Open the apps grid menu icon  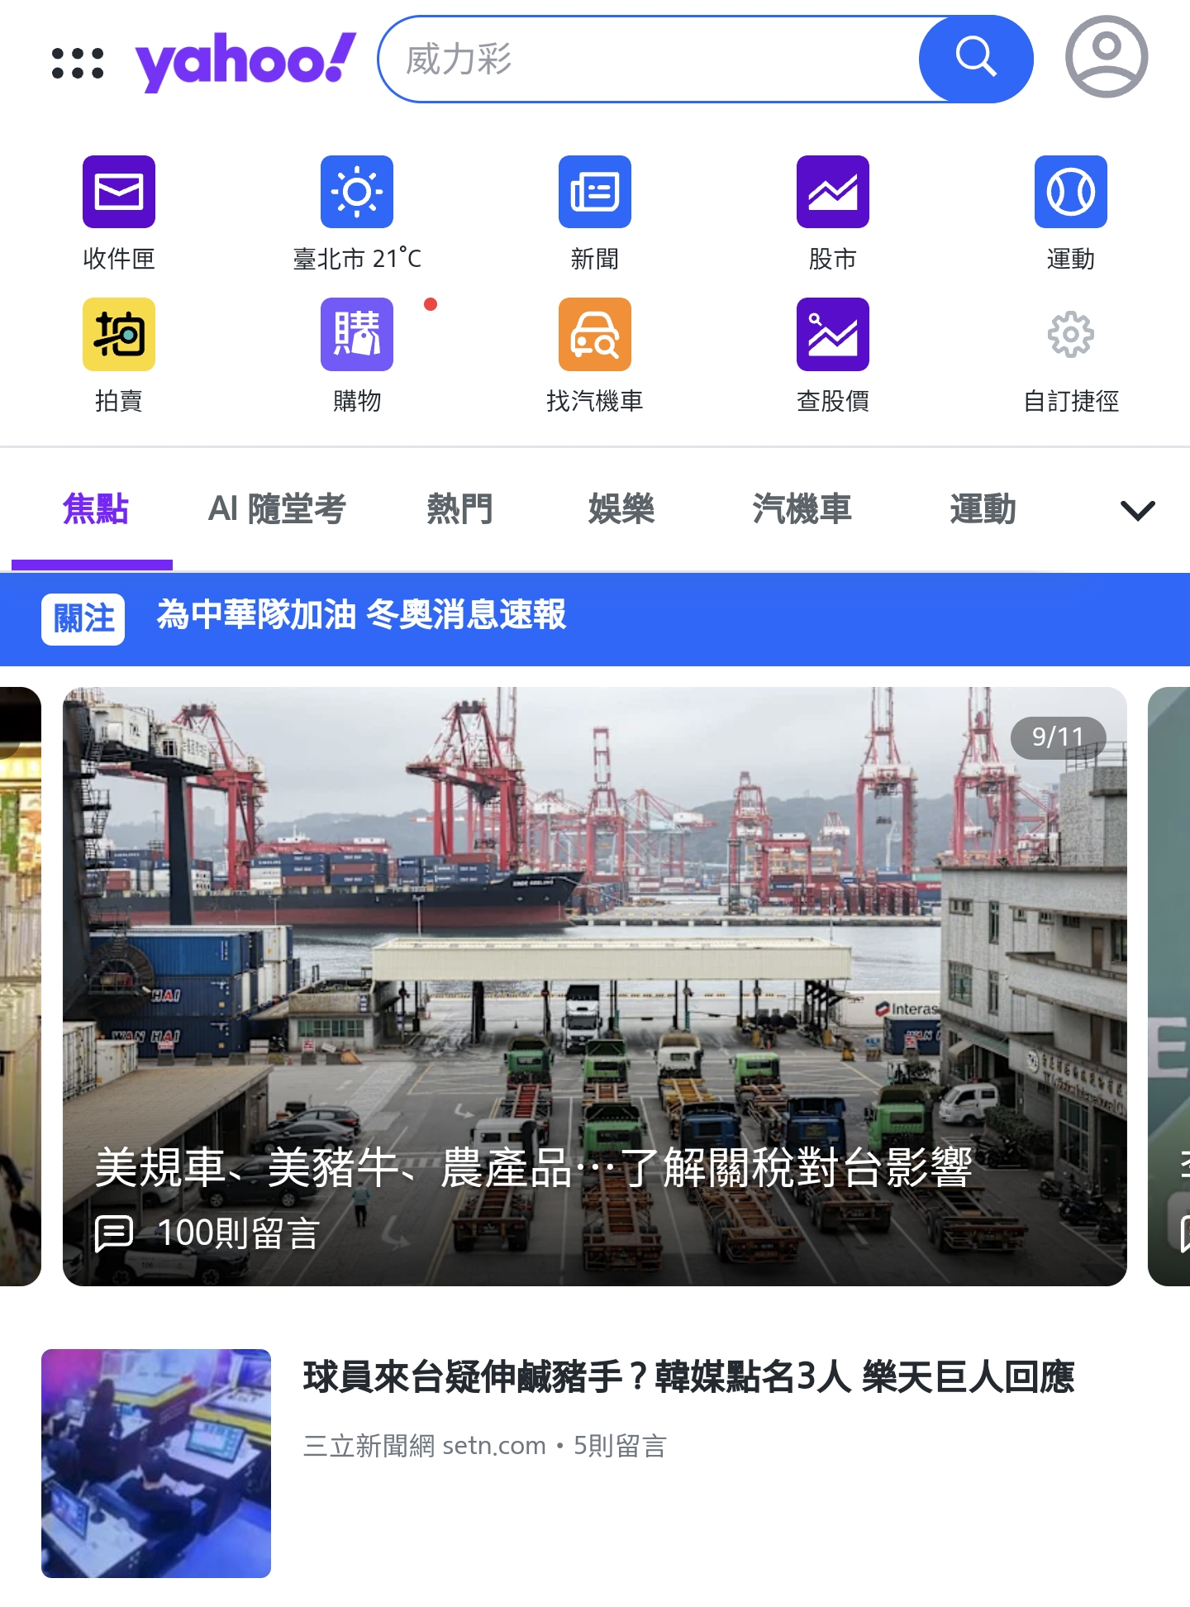pos(78,63)
